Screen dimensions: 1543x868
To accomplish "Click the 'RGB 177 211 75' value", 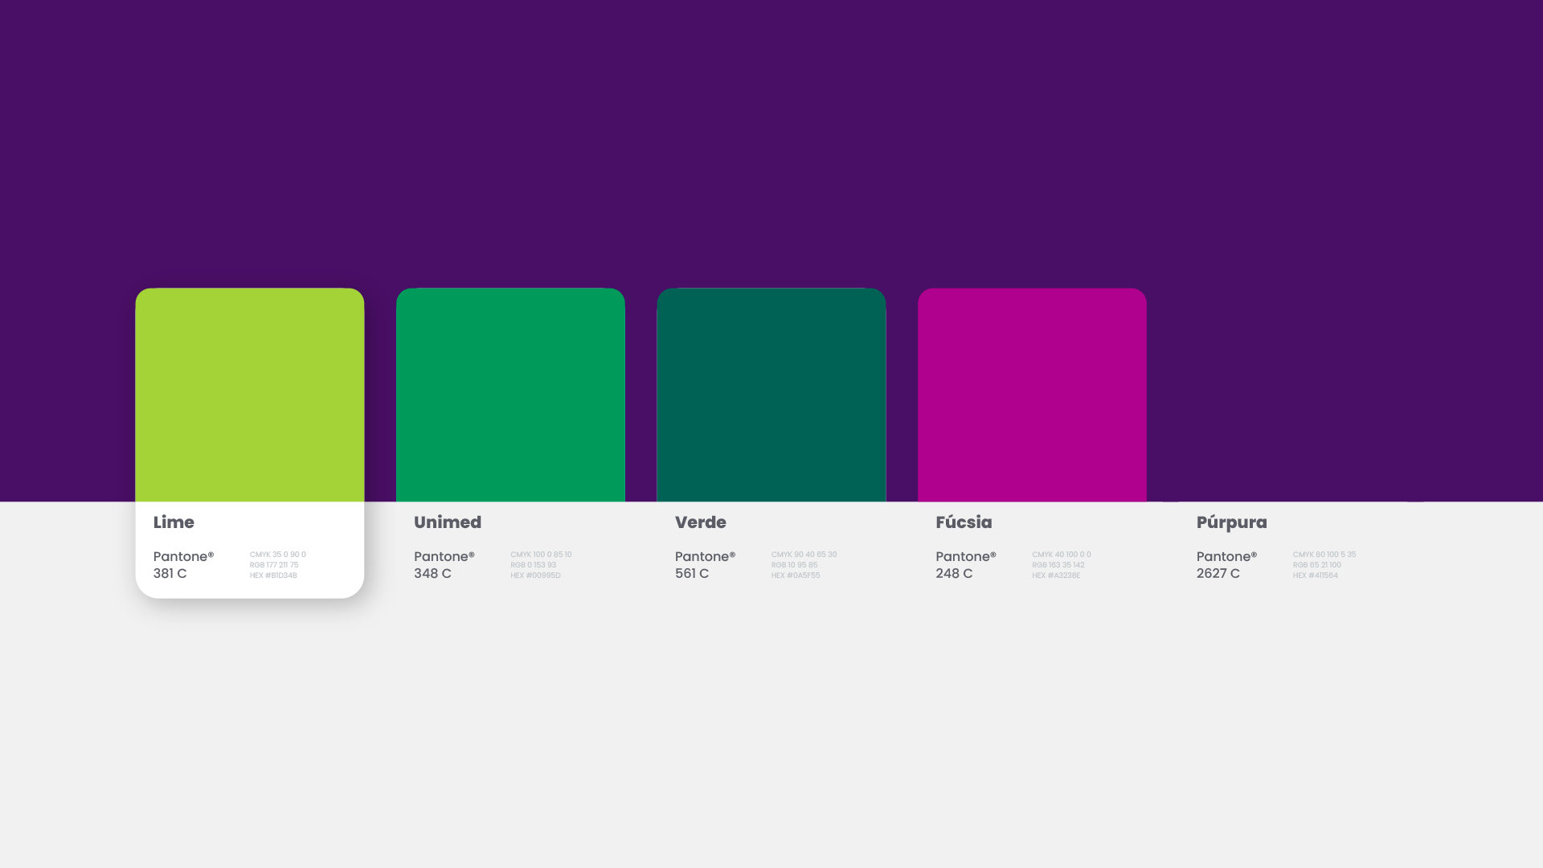I will (274, 565).
